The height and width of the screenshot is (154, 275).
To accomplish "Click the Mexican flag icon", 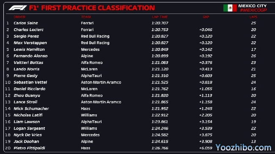I will (x=230, y=8).
